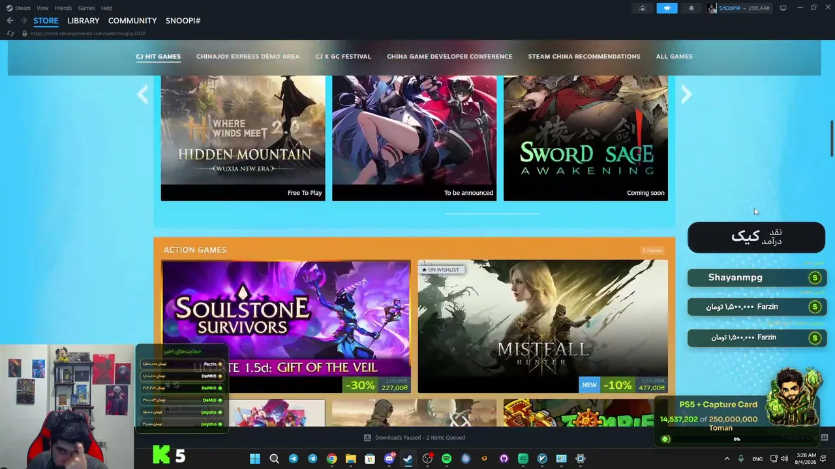Click the taskbar volume speaker icon
This screenshot has width=835, height=469.
pyautogui.click(x=784, y=459)
